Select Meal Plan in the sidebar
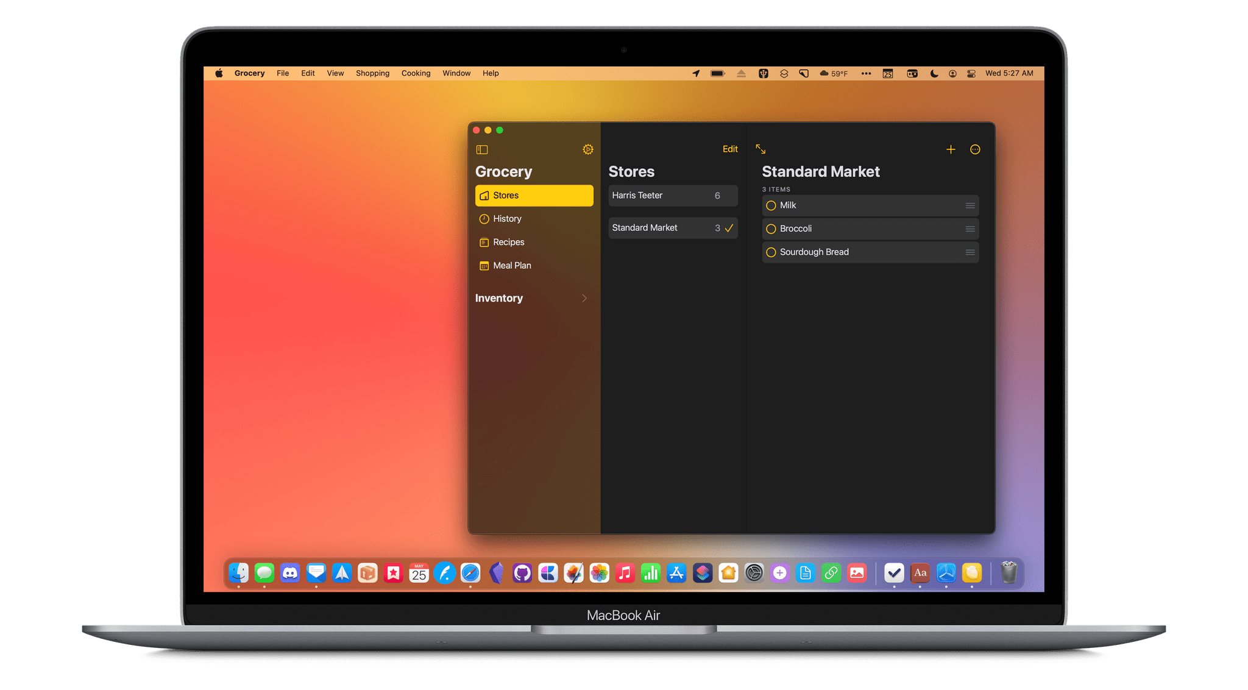This screenshot has height=690, width=1248. point(534,266)
